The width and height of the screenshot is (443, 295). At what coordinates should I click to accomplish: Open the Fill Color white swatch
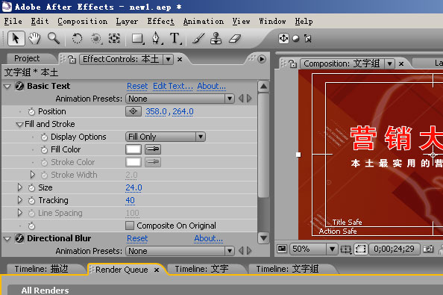pyautogui.click(x=133, y=149)
